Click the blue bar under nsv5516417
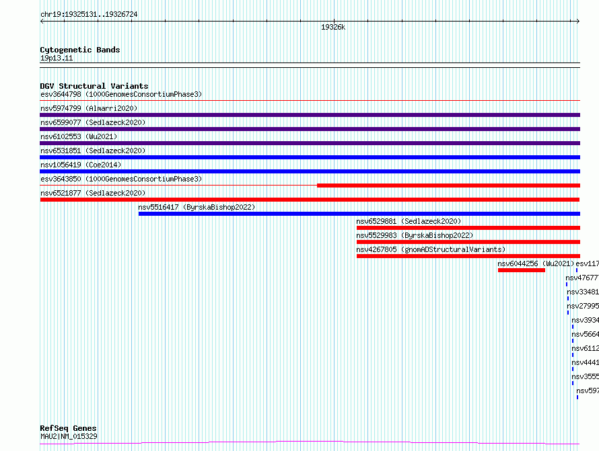The height and width of the screenshot is (451, 599). [x=359, y=214]
